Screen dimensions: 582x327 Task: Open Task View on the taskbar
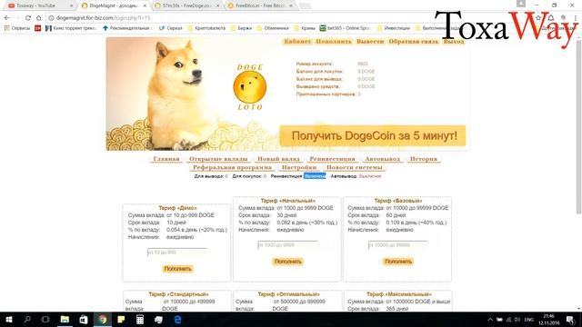(45, 320)
